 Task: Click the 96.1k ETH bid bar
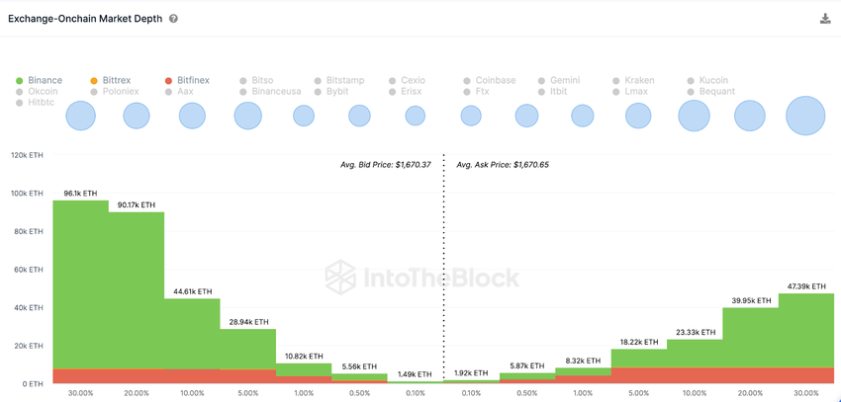click(80, 286)
